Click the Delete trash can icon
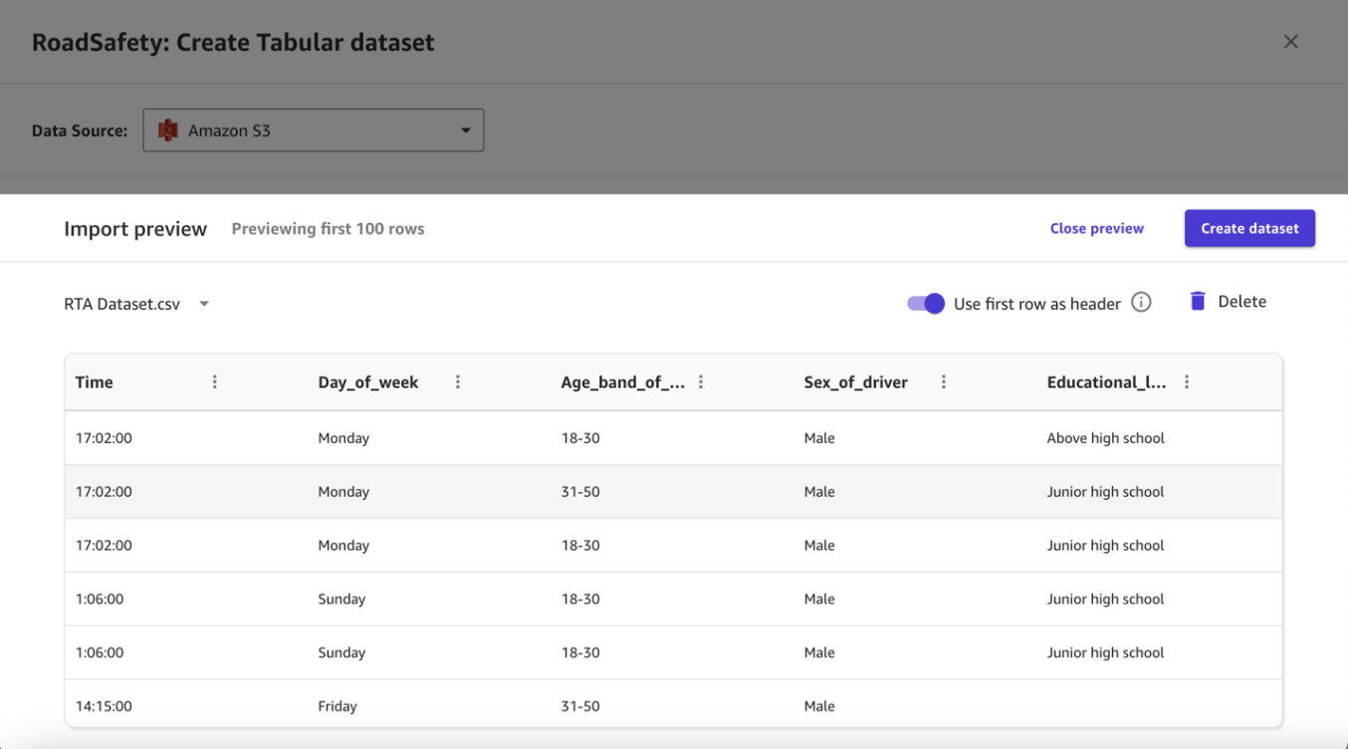Viewport: 1348px width, 749px height. tap(1198, 302)
